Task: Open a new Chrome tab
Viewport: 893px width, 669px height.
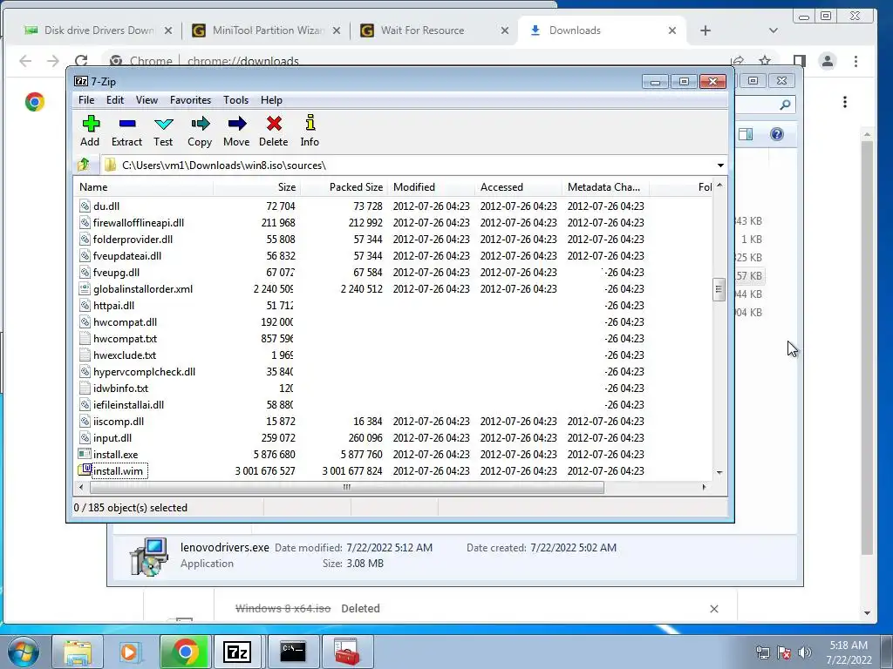Action: pos(705,30)
